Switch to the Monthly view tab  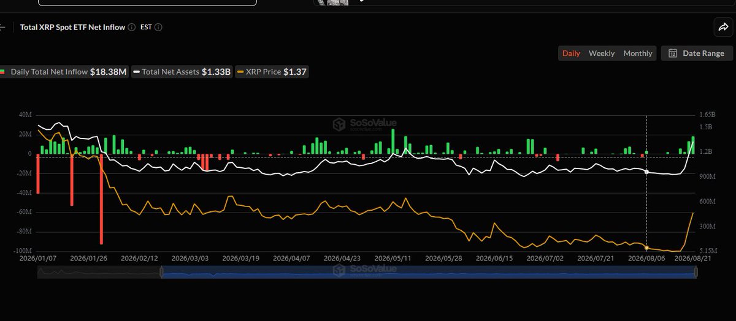[x=638, y=53]
